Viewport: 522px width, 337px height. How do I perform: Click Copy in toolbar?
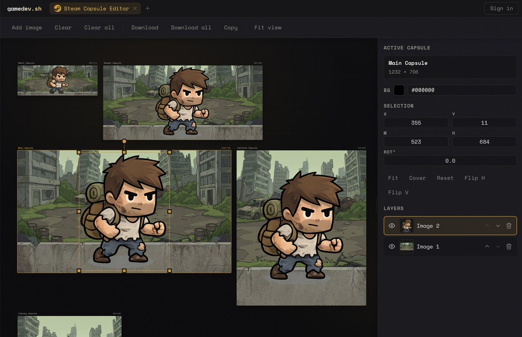(231, 27)
